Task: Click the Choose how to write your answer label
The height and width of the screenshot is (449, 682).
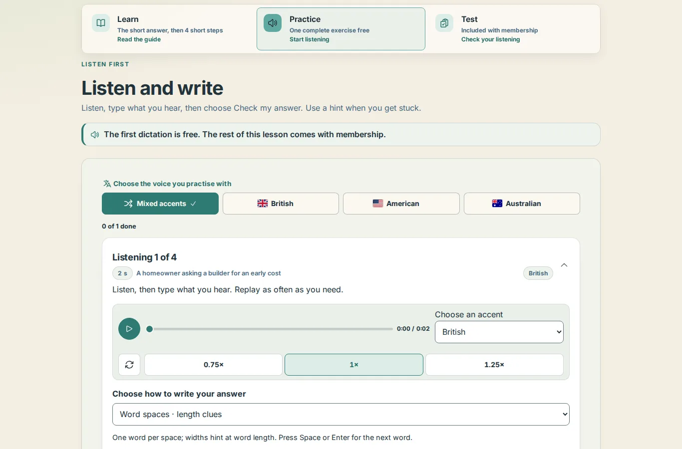Action: click(x=179, y=394)
